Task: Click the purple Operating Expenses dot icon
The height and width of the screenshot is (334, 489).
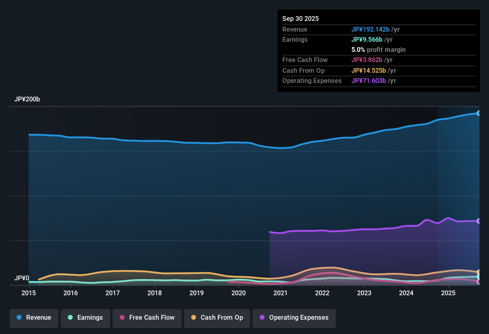Action: [262, 318]
